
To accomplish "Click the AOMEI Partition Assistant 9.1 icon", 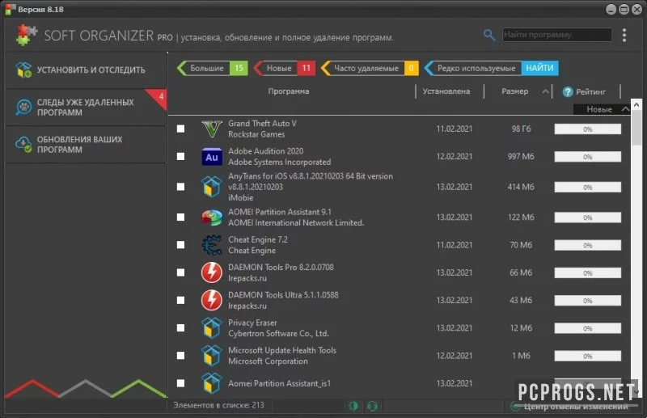I will tap(212, 217).
